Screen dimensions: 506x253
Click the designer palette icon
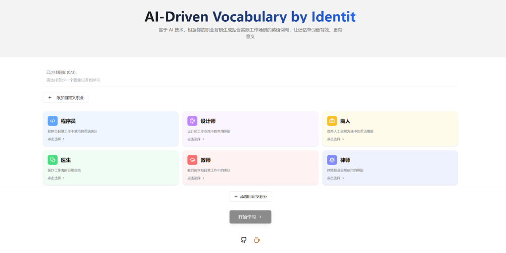point(192,121)
